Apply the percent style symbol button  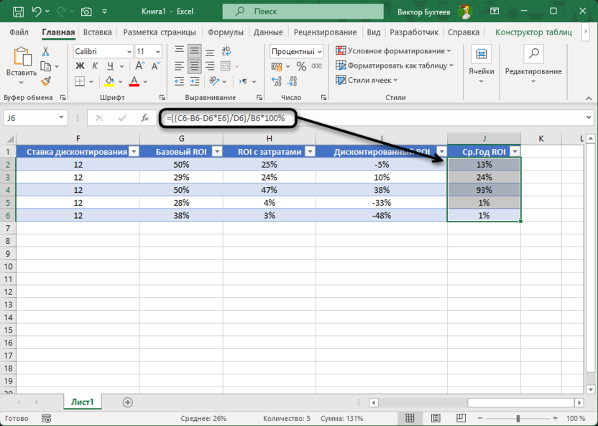click(301, 66)
